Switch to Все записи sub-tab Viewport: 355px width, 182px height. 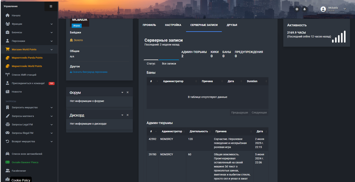169,63
